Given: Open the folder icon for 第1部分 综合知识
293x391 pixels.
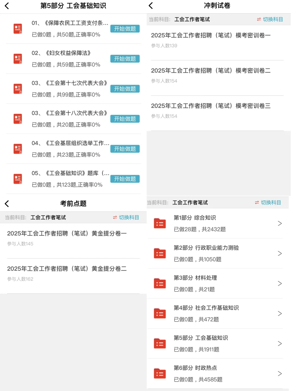Looking at the screenshot, I should tap(160, 223).
